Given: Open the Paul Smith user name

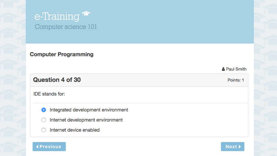Looking at the screenshot, I should click(x=236, y=69).
